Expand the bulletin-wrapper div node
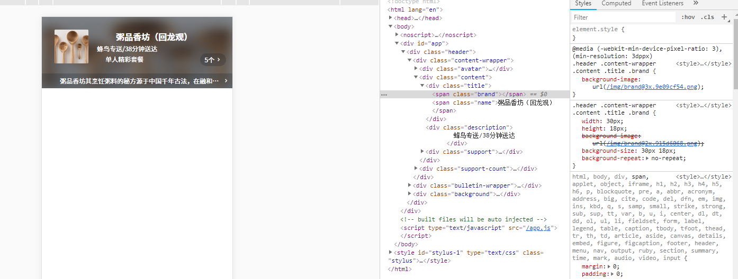This screenshot has height=279, width=738. pyautogui.click(x=410, y=185)
